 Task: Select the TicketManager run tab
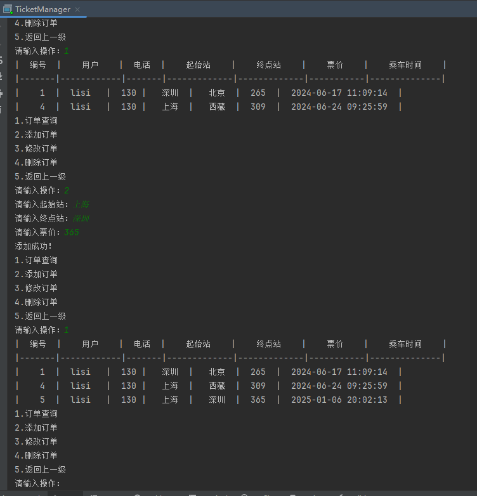coord(42,10)
